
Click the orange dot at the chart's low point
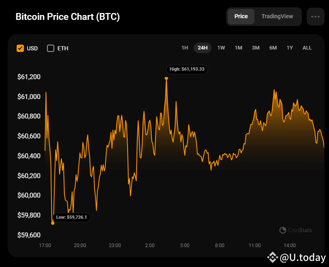point(53,223)
